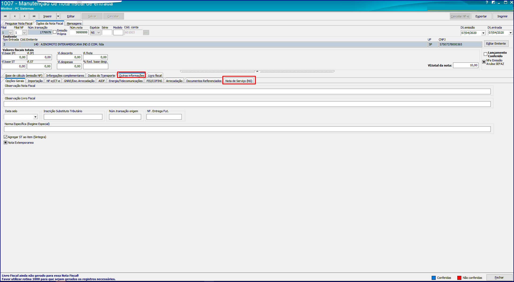Click Inscrição Substituto Tributário field
The width and height of the screenshot is (514, 282).
click(x=73, y=117)
